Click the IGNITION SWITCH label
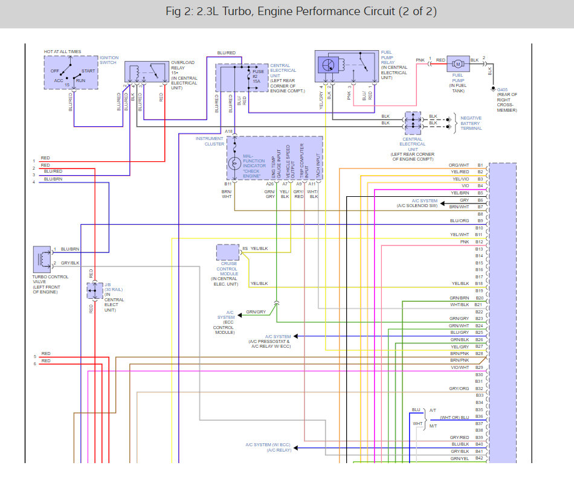 click(109, 60)
